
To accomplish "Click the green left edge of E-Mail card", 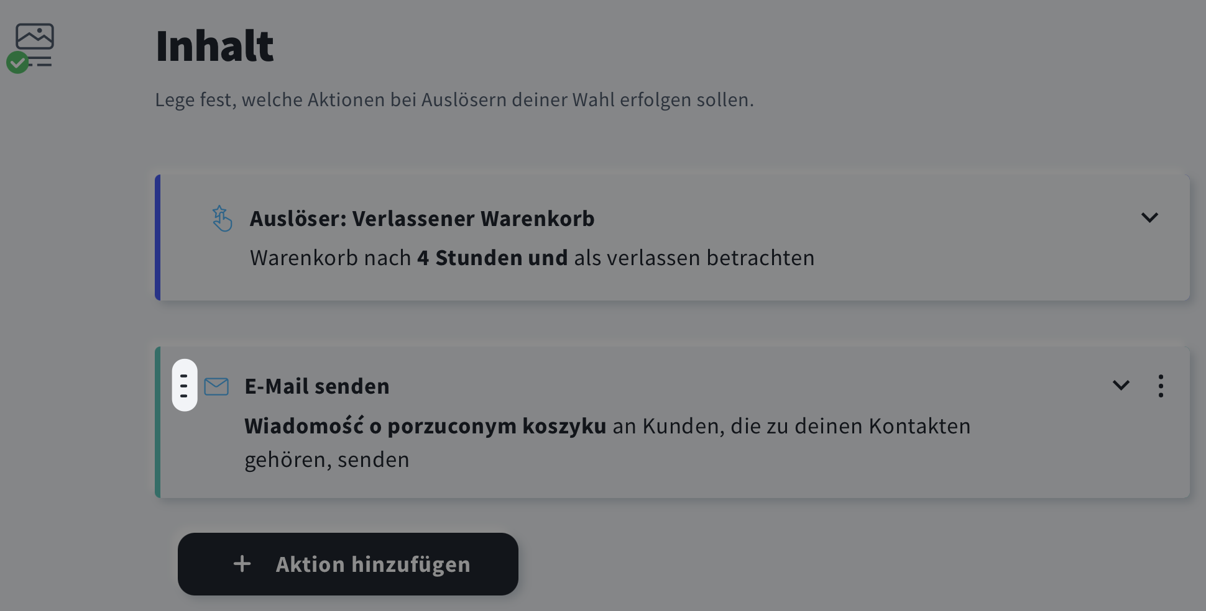I will pyautogui.click(x=158, y=422).
